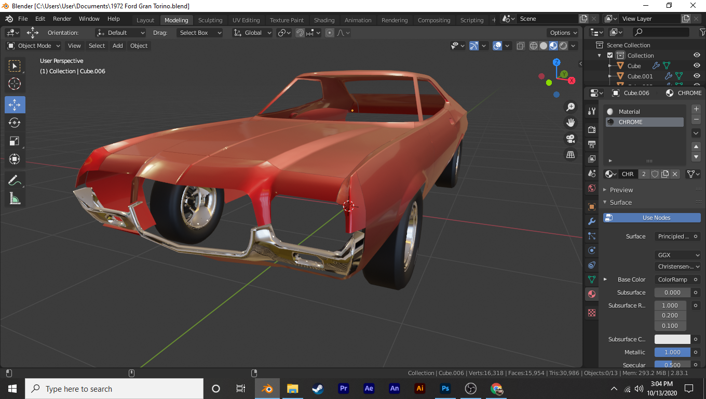Select the Move tool in left toolbar

(15, 104)
